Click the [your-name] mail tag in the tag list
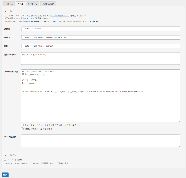The height and width of the screenshot is (178, 186). pos(11,21)
